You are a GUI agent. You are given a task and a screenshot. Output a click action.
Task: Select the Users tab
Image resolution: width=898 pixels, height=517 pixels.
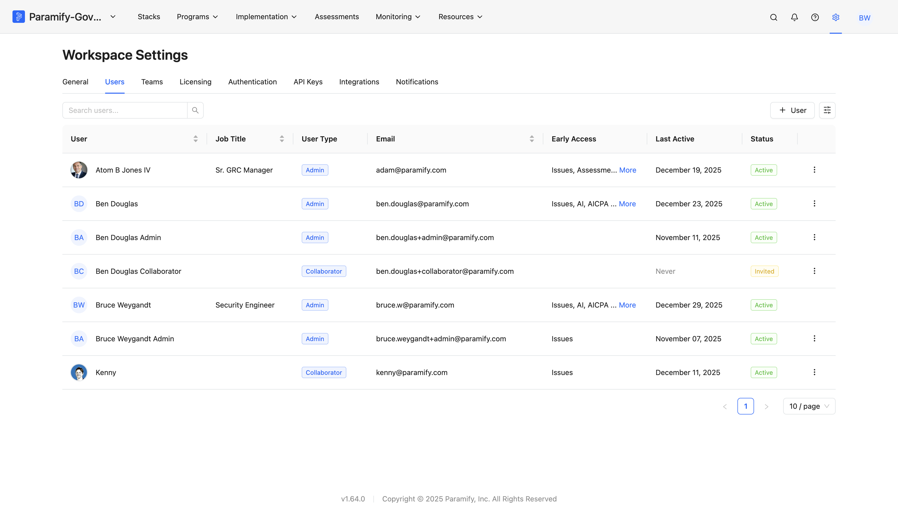click(115, 82)
